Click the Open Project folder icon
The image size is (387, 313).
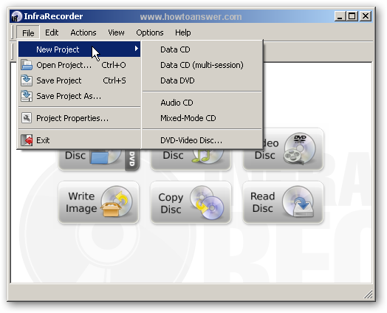coord(27,65)
